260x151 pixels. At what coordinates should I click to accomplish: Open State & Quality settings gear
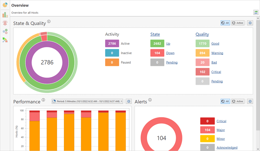(250, 23)
